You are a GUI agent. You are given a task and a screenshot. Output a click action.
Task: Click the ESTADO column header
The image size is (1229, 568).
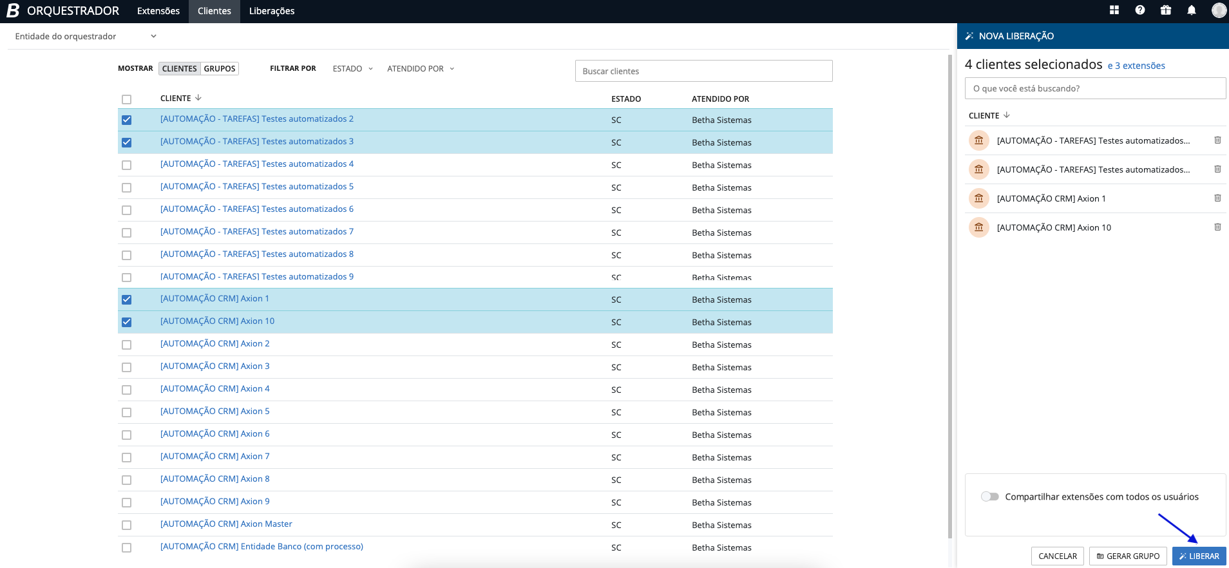(x=626, y=99)
